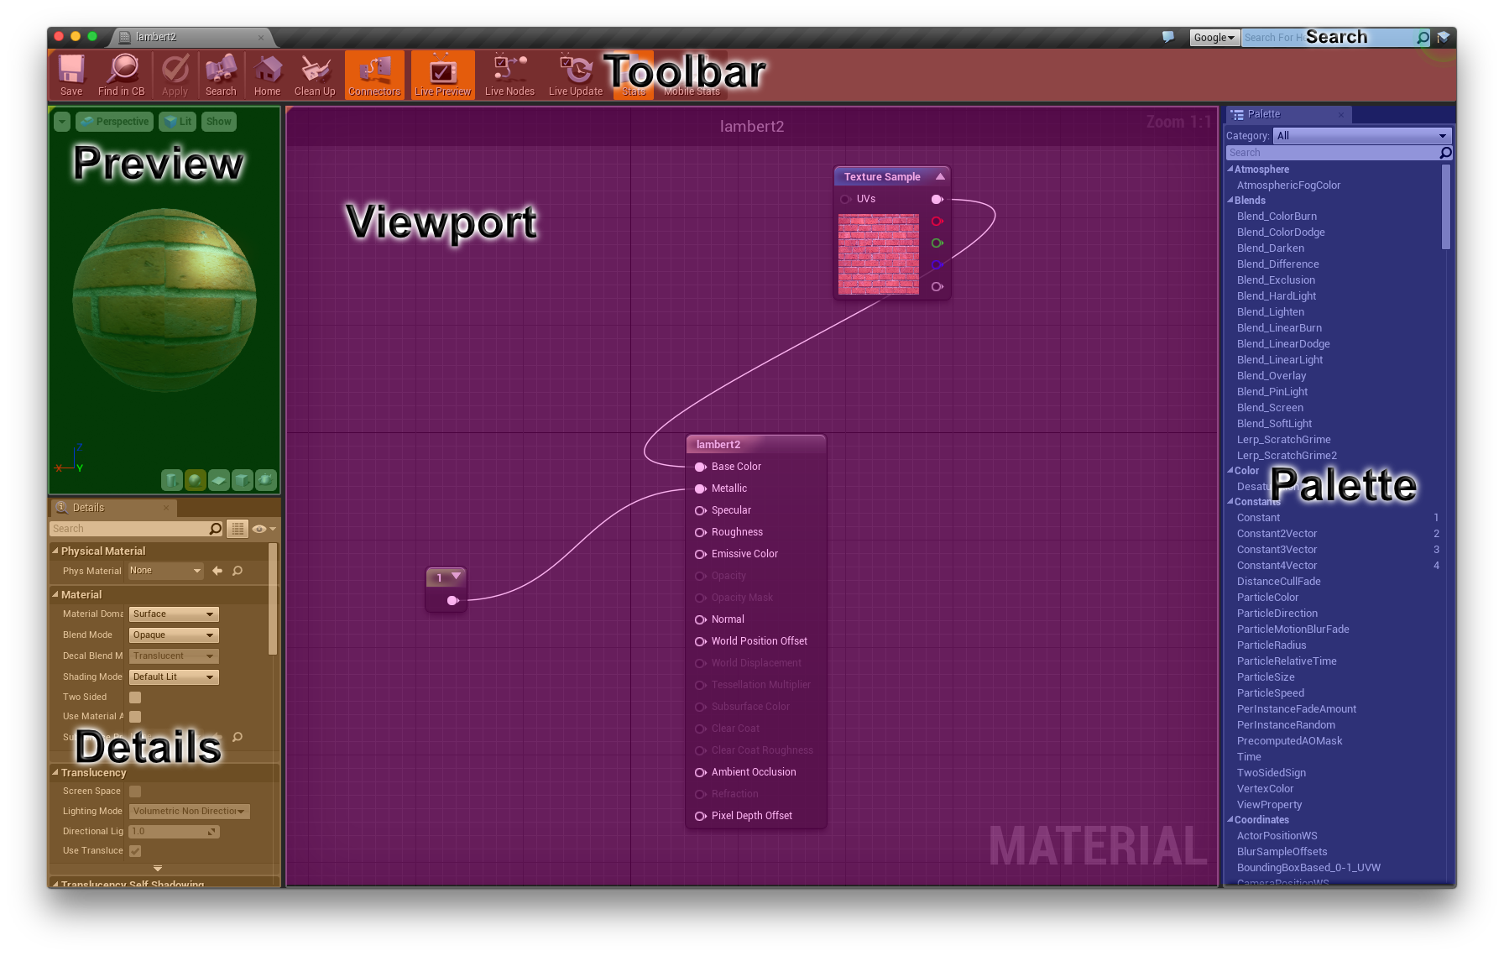The image size is (1504, 956).
Task: Select the Home toolbar icon
Action: [267, 74]
